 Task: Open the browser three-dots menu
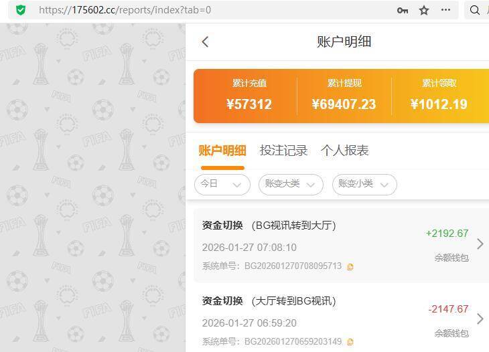click(x=445, y=10)
